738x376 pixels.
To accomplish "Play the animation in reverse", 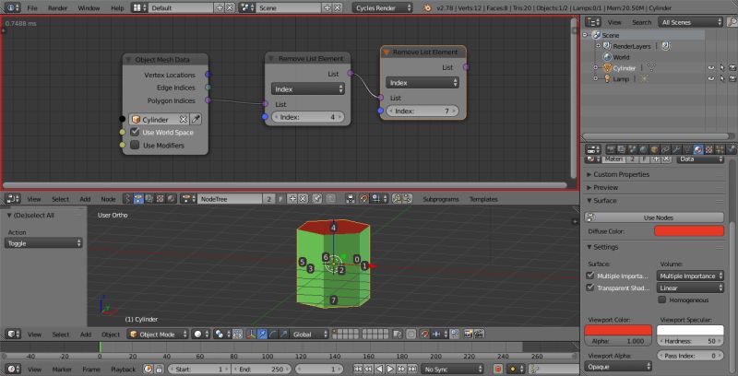I will (380, 370).
